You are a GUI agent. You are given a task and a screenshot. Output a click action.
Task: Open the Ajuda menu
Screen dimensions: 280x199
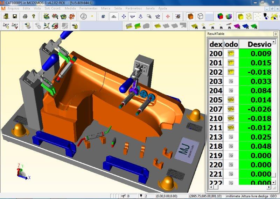point(162,8)
